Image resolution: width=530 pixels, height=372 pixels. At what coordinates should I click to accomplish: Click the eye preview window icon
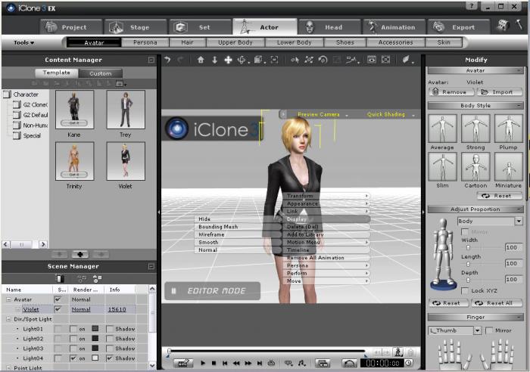[x=372, y=60]
